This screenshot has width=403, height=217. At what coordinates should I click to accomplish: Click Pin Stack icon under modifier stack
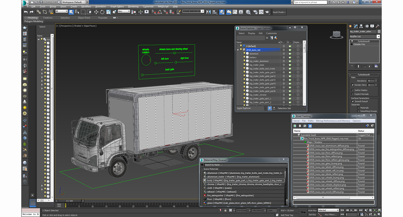tap(352, 66)
